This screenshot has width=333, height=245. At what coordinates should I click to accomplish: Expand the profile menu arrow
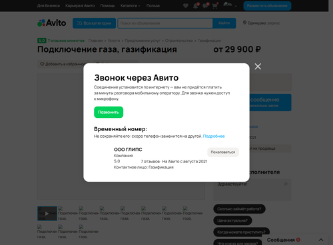(x=236, y=6)
